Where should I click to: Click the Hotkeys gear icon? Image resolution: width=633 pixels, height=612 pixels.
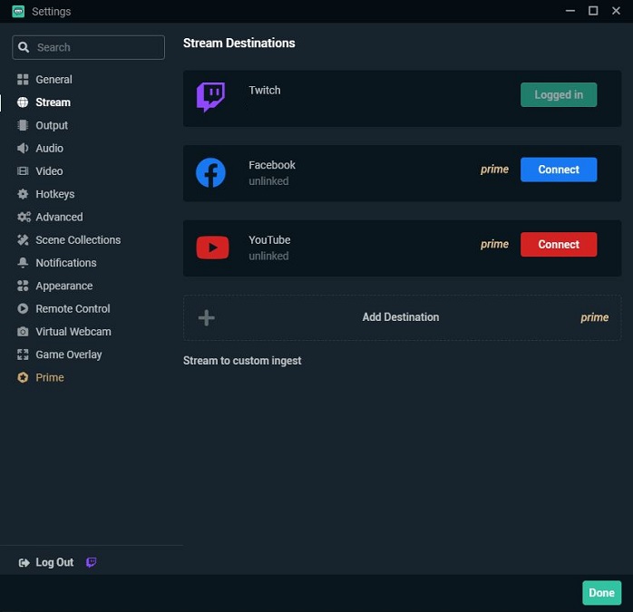[x=23, y=194]
